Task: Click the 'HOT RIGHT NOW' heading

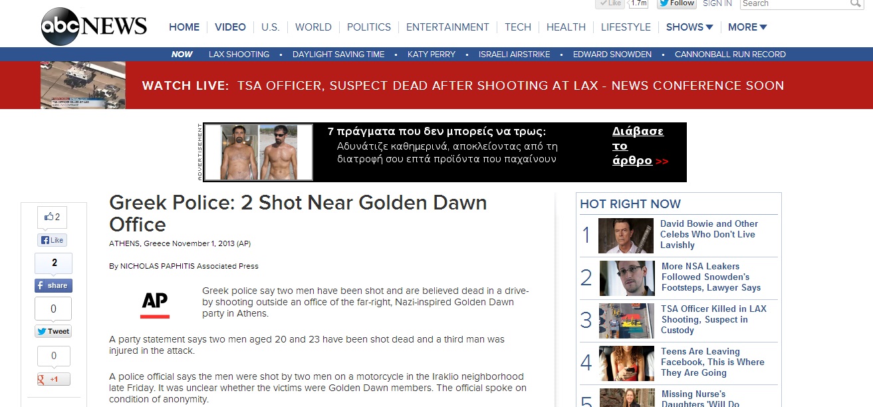Action: 630,204
